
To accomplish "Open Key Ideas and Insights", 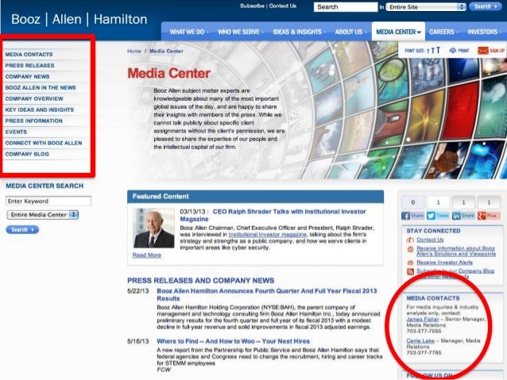I will click(40, 109).
